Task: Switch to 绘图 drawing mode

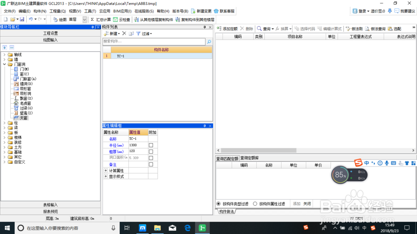Action: click(60, 20)
